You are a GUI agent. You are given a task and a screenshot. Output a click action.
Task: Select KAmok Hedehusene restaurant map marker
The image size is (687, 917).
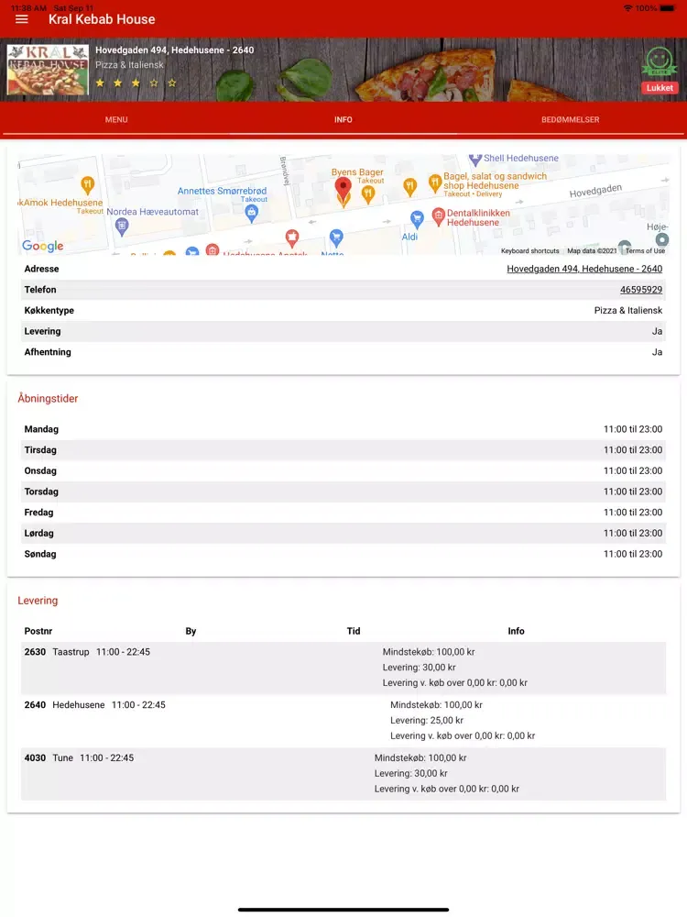coord(88,185)
